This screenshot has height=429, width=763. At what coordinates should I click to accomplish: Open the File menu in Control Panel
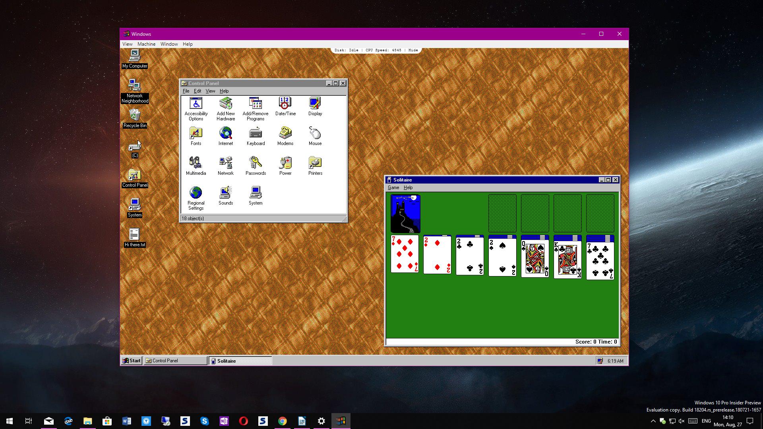point(186,91)
